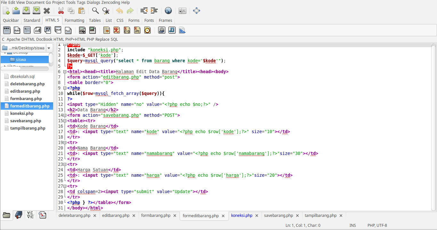Image resolution: width=437 pixels, height=230 pixels.
Task: Insert an HTML5 footer element
Action: pos(68,30)
